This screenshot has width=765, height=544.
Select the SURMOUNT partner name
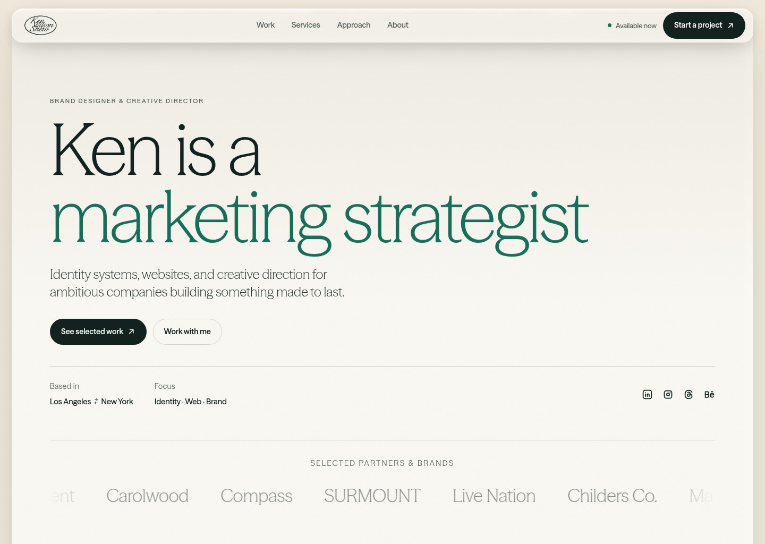tap(372, 496)
